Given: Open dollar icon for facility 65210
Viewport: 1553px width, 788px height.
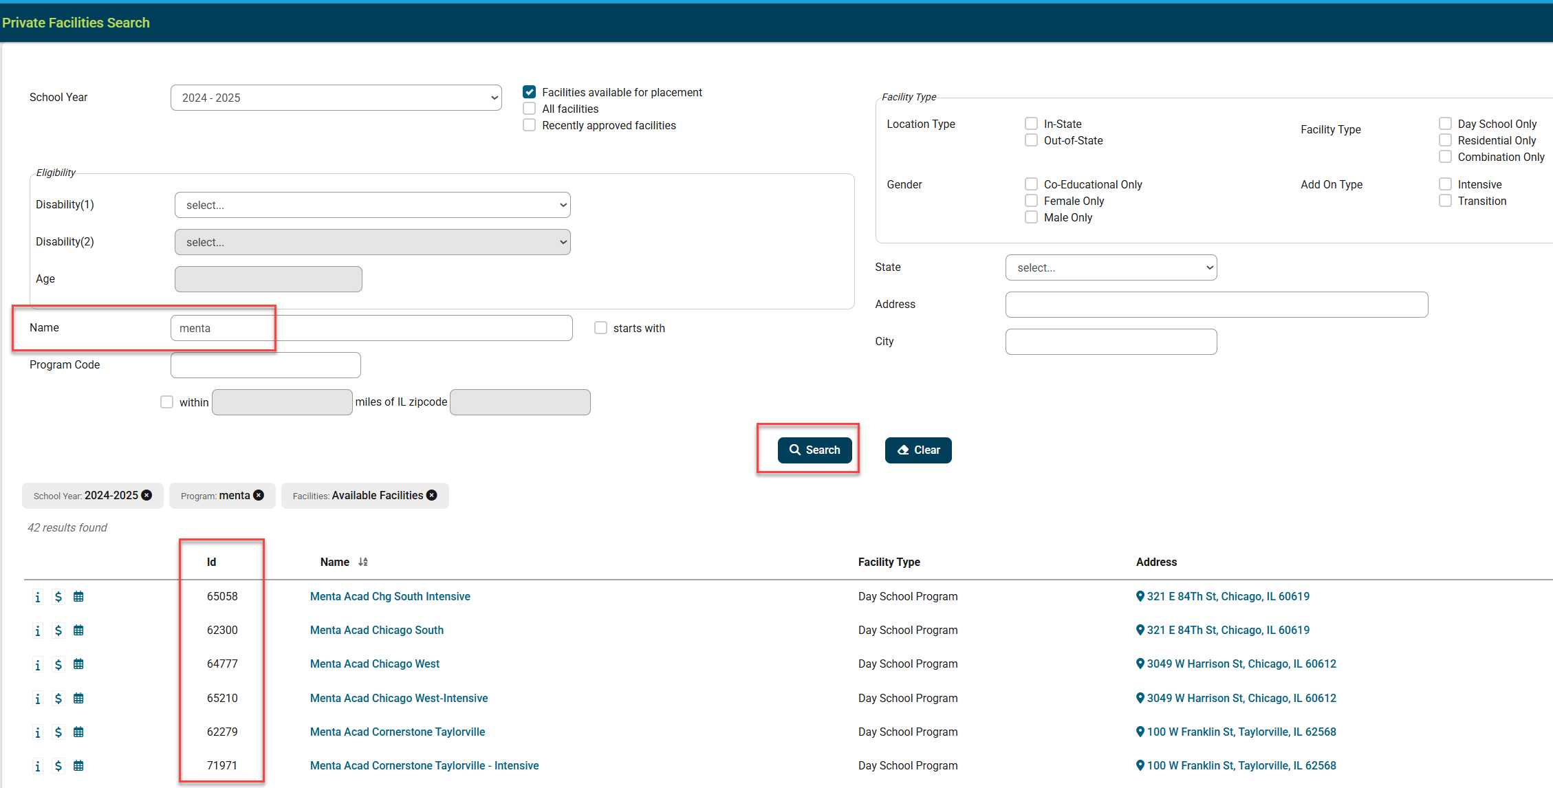Looking at the screenshot, I should tap(58, 699).
